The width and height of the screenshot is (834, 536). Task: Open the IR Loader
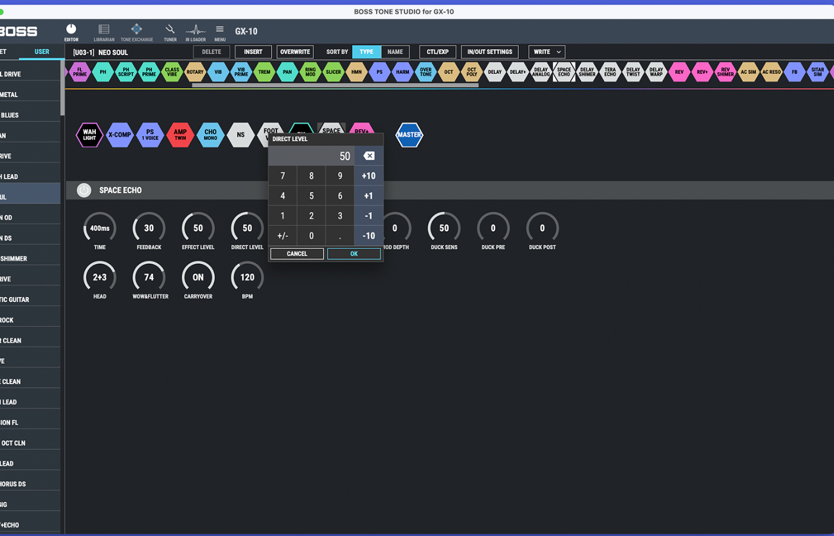pos(195,32)
